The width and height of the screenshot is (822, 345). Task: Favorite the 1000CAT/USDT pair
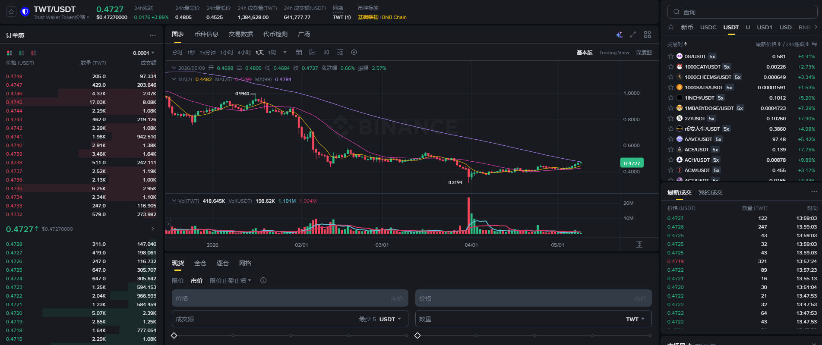(671, 67)
